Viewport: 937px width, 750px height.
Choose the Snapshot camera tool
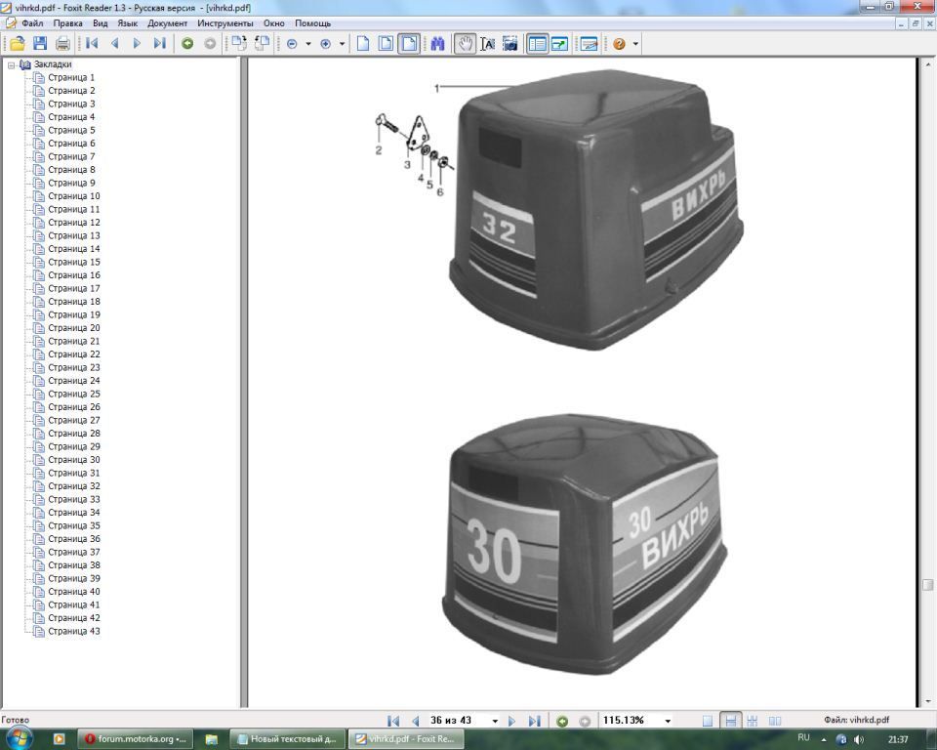[509, 43]
